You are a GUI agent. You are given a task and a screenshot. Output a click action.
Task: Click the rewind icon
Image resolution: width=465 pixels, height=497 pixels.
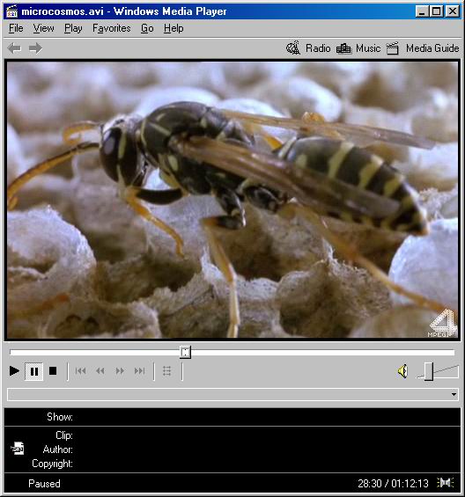(100, 370)
